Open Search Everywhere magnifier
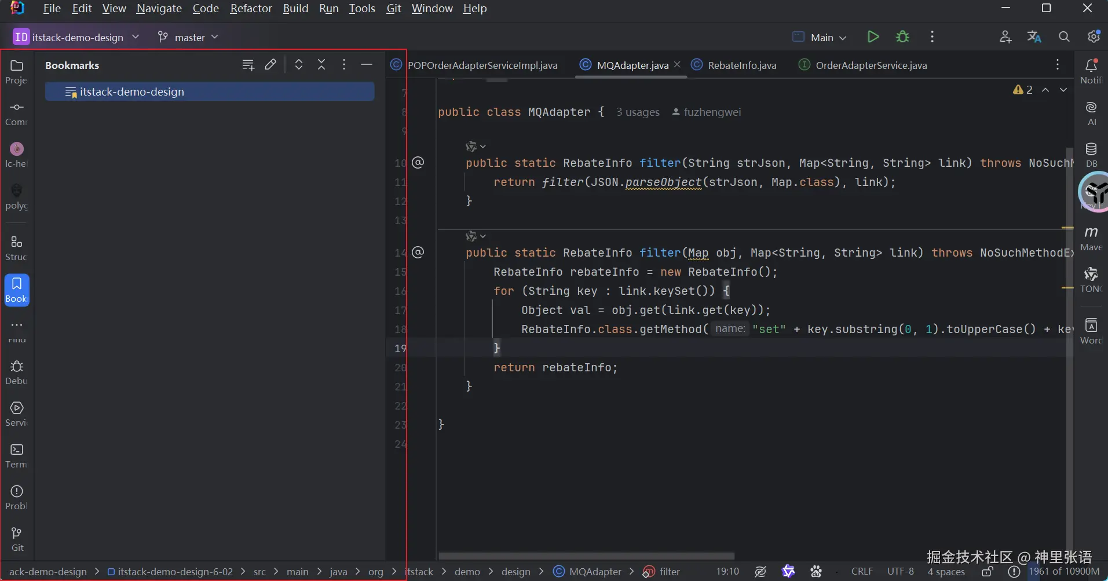Viewport: 1108px width, 581px height. [1064, 37]
